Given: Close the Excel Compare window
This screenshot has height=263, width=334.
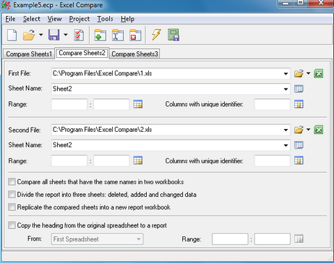Looking at the screenshot, I should point(321,3).
